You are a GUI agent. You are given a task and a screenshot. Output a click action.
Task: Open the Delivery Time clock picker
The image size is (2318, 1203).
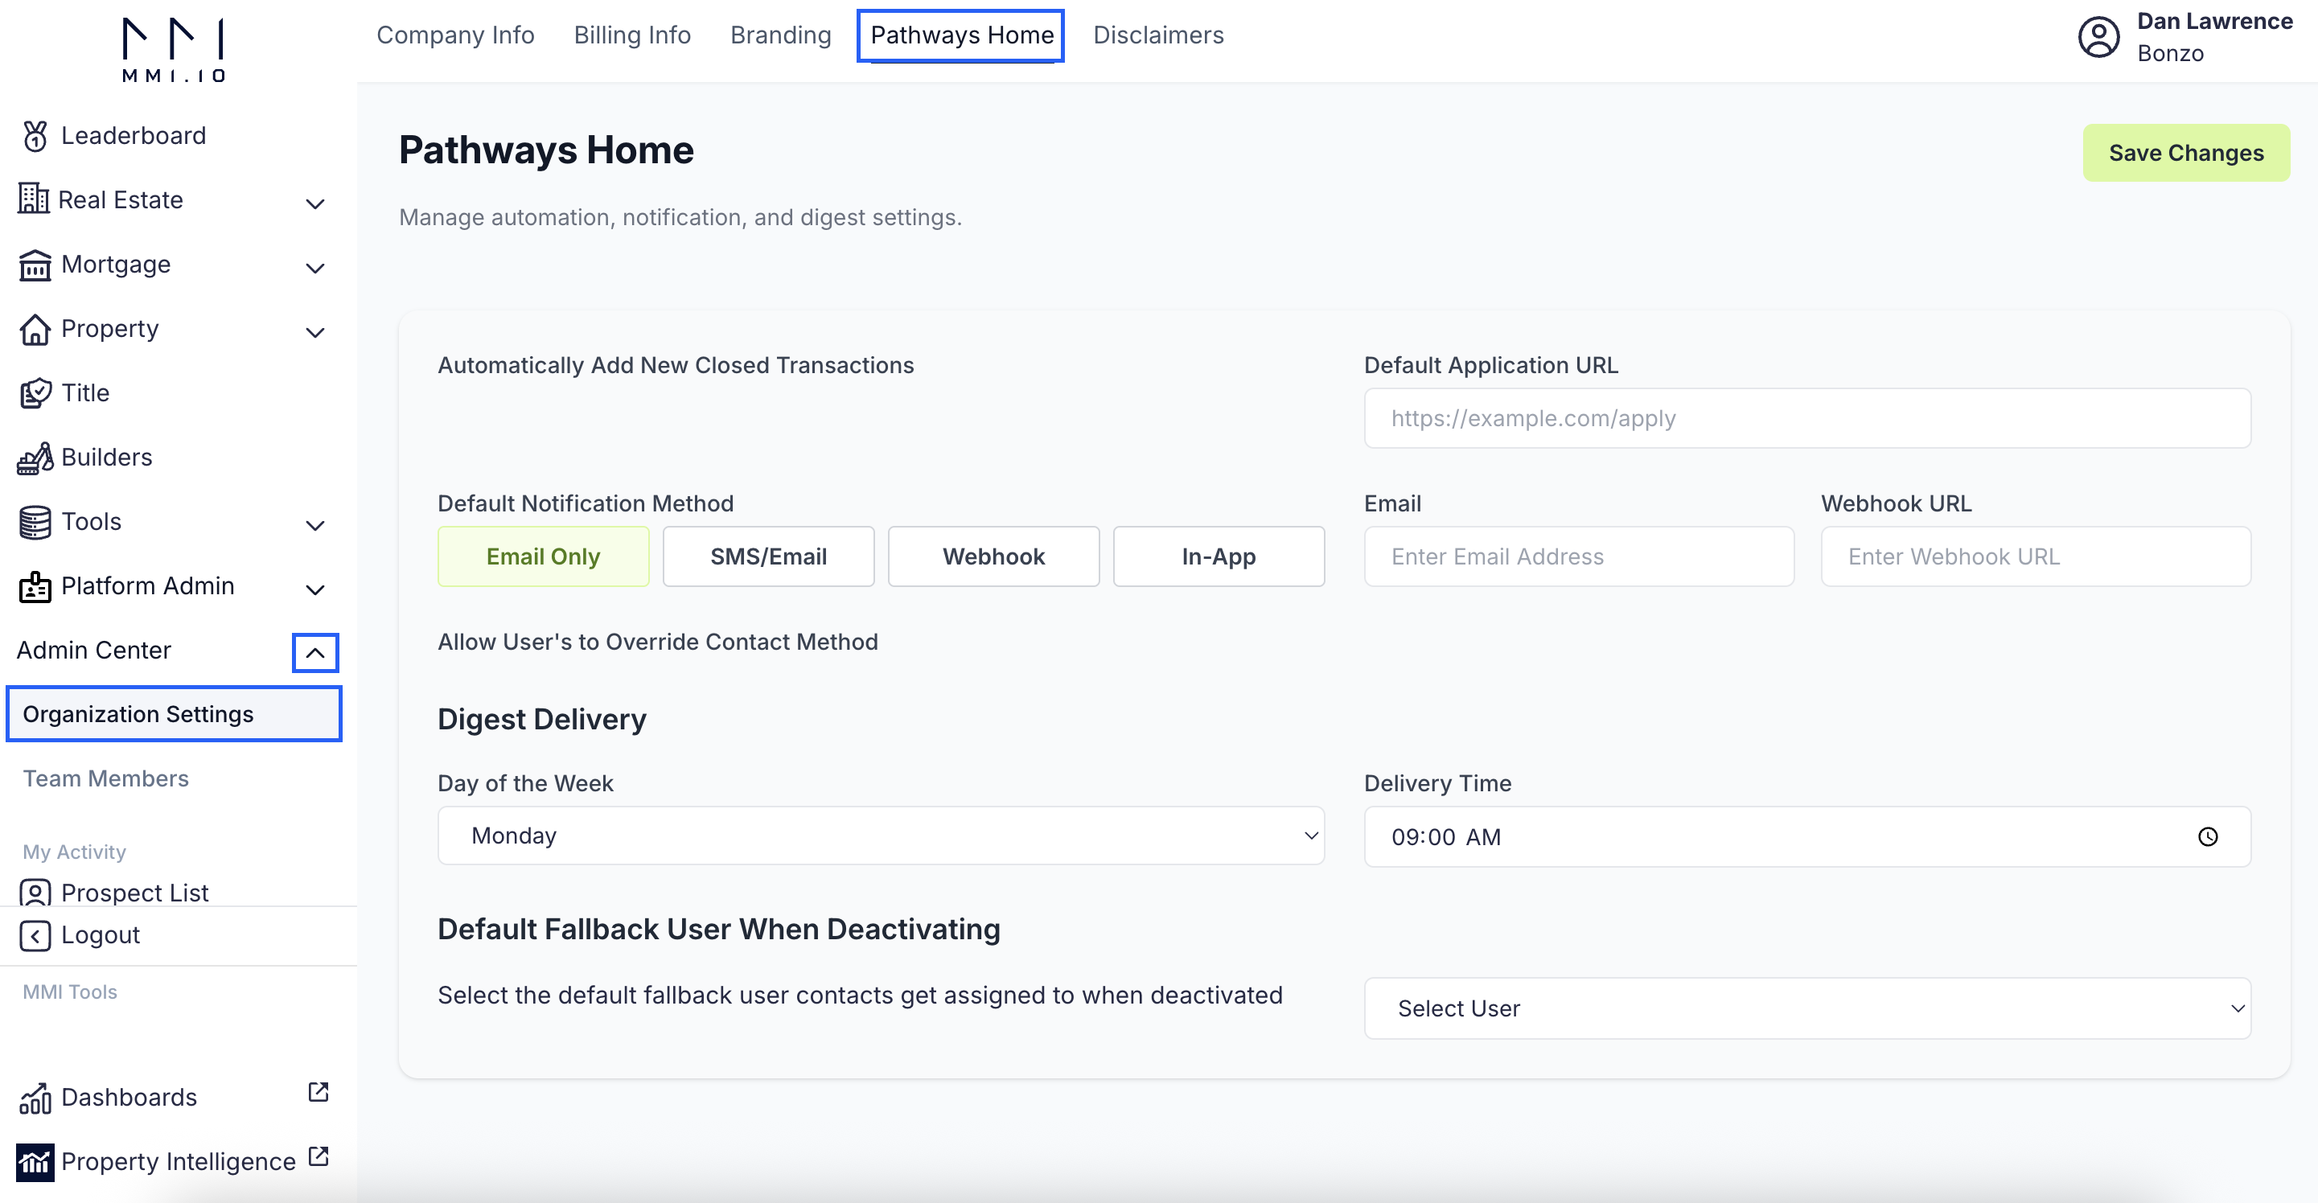(x=2207, y=837)
